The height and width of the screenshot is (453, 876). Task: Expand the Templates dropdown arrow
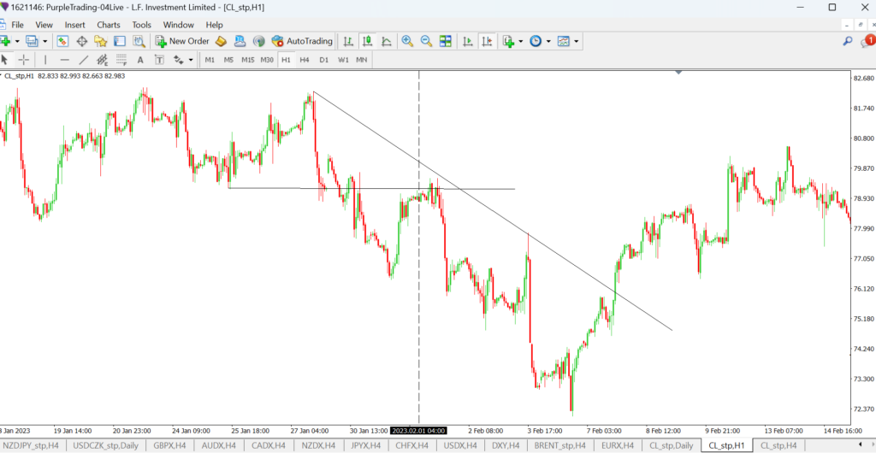pos(577,41)
